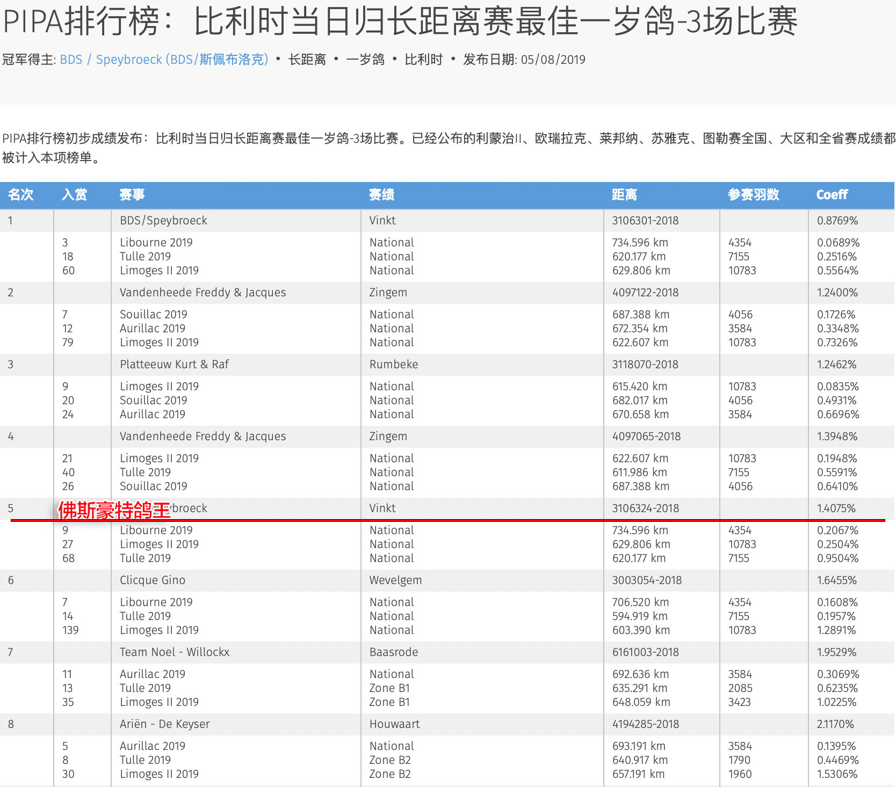Select ring number 3106301-2018
896x787 pixels.
click(645, 221)
